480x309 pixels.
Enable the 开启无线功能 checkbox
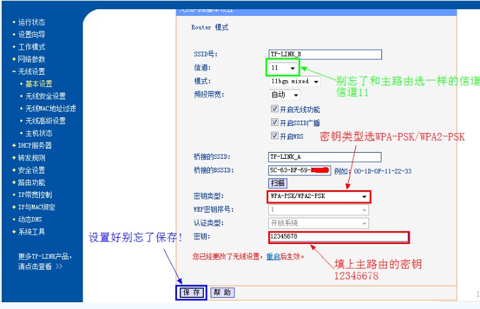274,109
